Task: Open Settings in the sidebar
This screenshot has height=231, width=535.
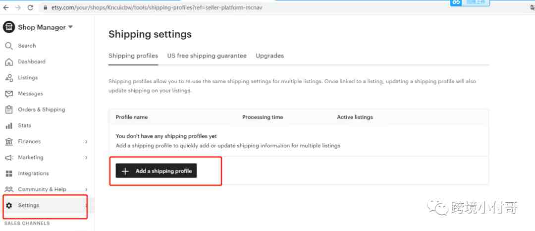Action: click(x=29, y=205)
